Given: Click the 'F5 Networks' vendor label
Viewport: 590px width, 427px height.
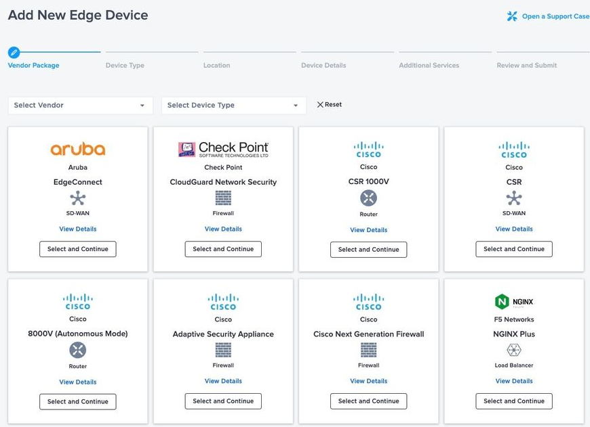Looking at the screenshot, I should point(514,319).
